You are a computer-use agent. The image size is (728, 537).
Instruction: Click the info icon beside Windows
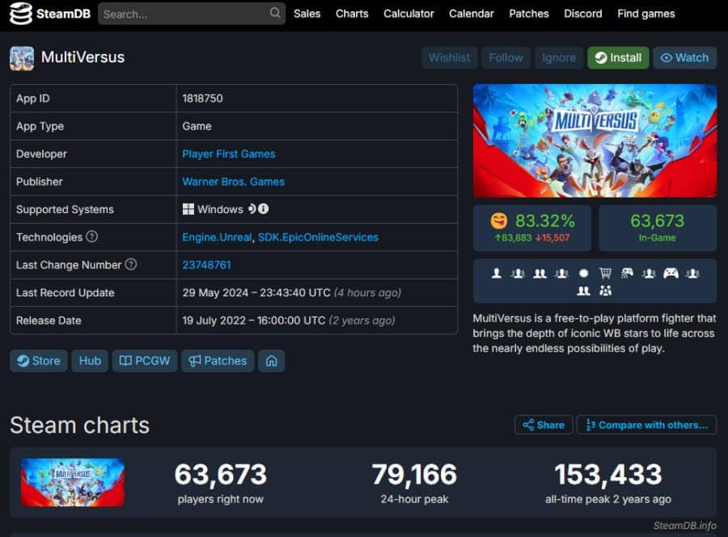[x=263, y=209]
